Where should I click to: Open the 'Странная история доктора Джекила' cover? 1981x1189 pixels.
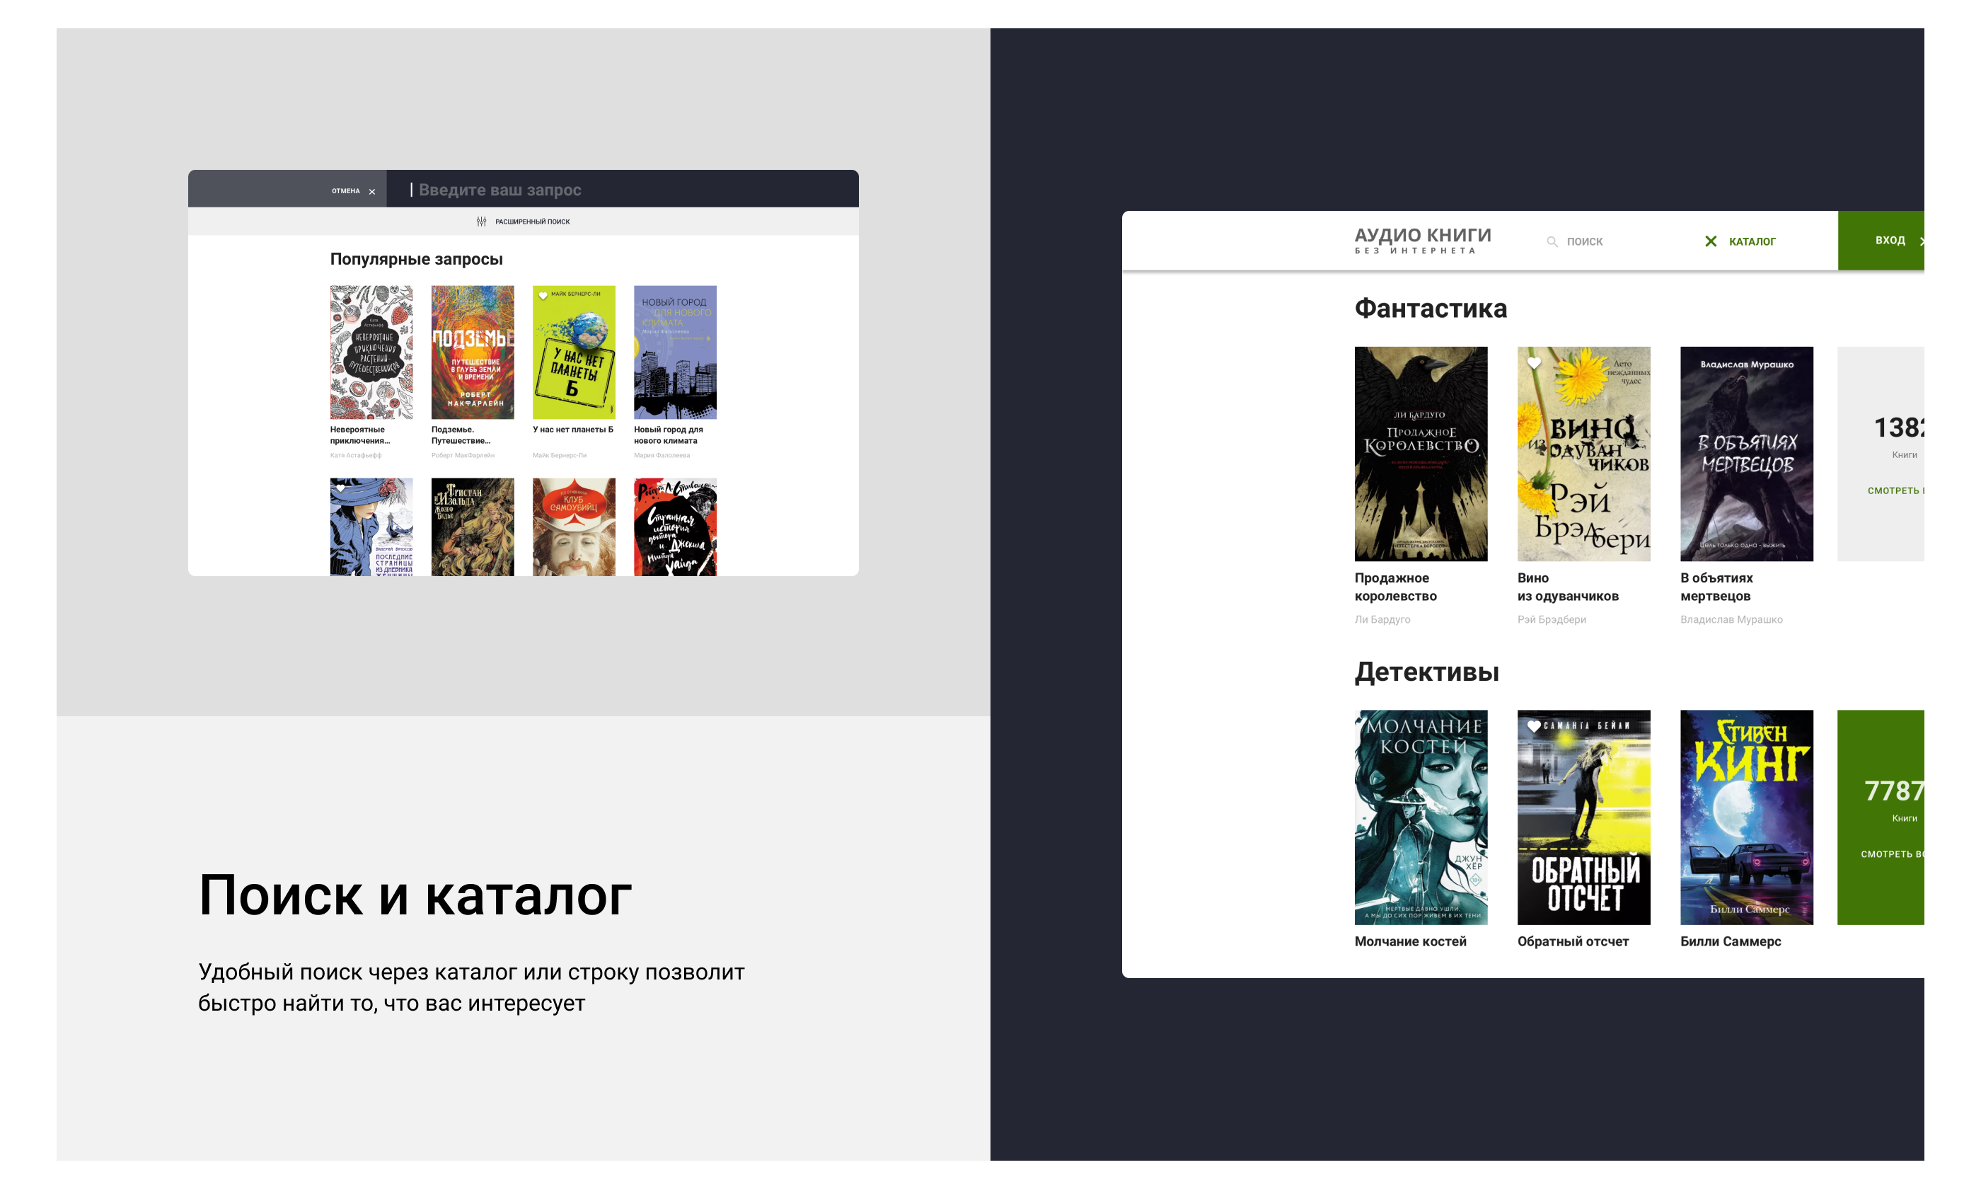[675, 527]
